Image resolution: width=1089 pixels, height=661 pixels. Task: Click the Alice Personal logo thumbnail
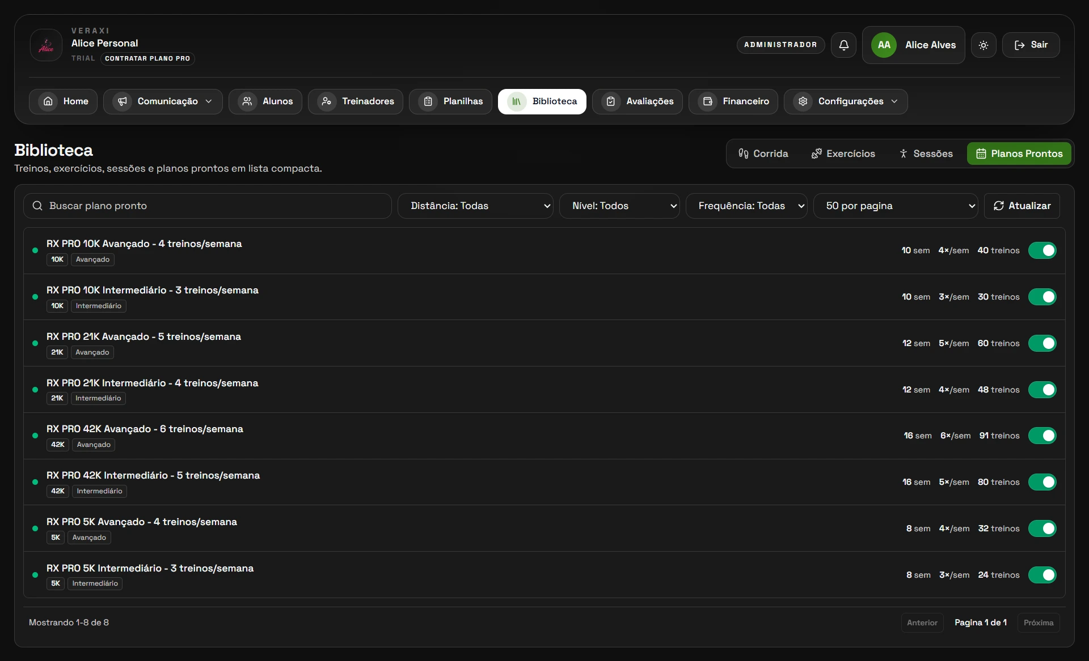click(46, 45)
